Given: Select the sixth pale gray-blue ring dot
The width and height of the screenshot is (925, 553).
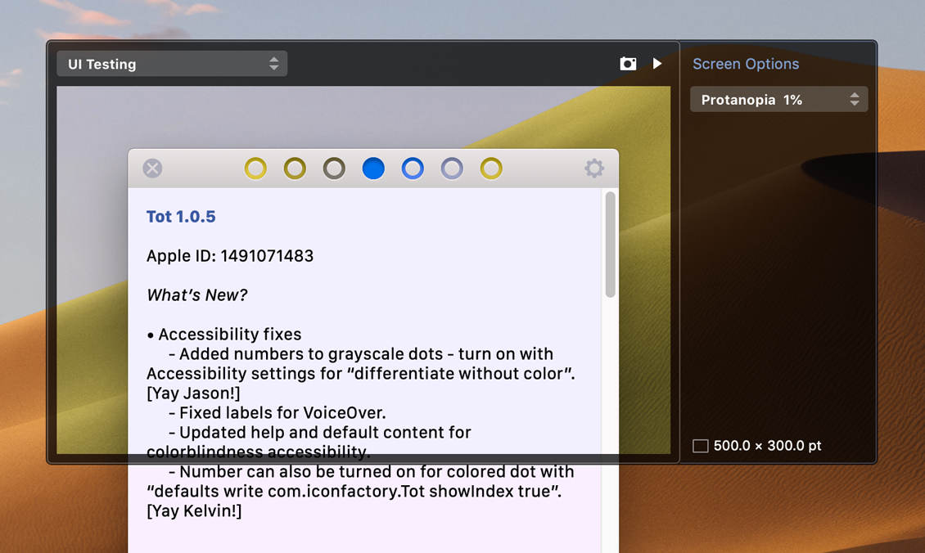Looking at the screenshot, I should (x=452, y=169).
